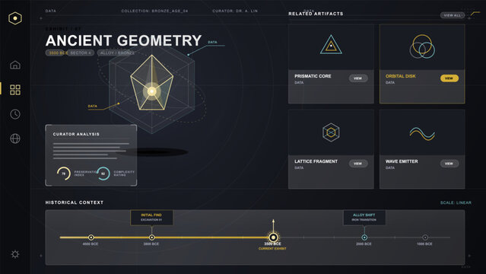Open the Home sidebar icon
This screenshot has width=486, height=274.
15,65
